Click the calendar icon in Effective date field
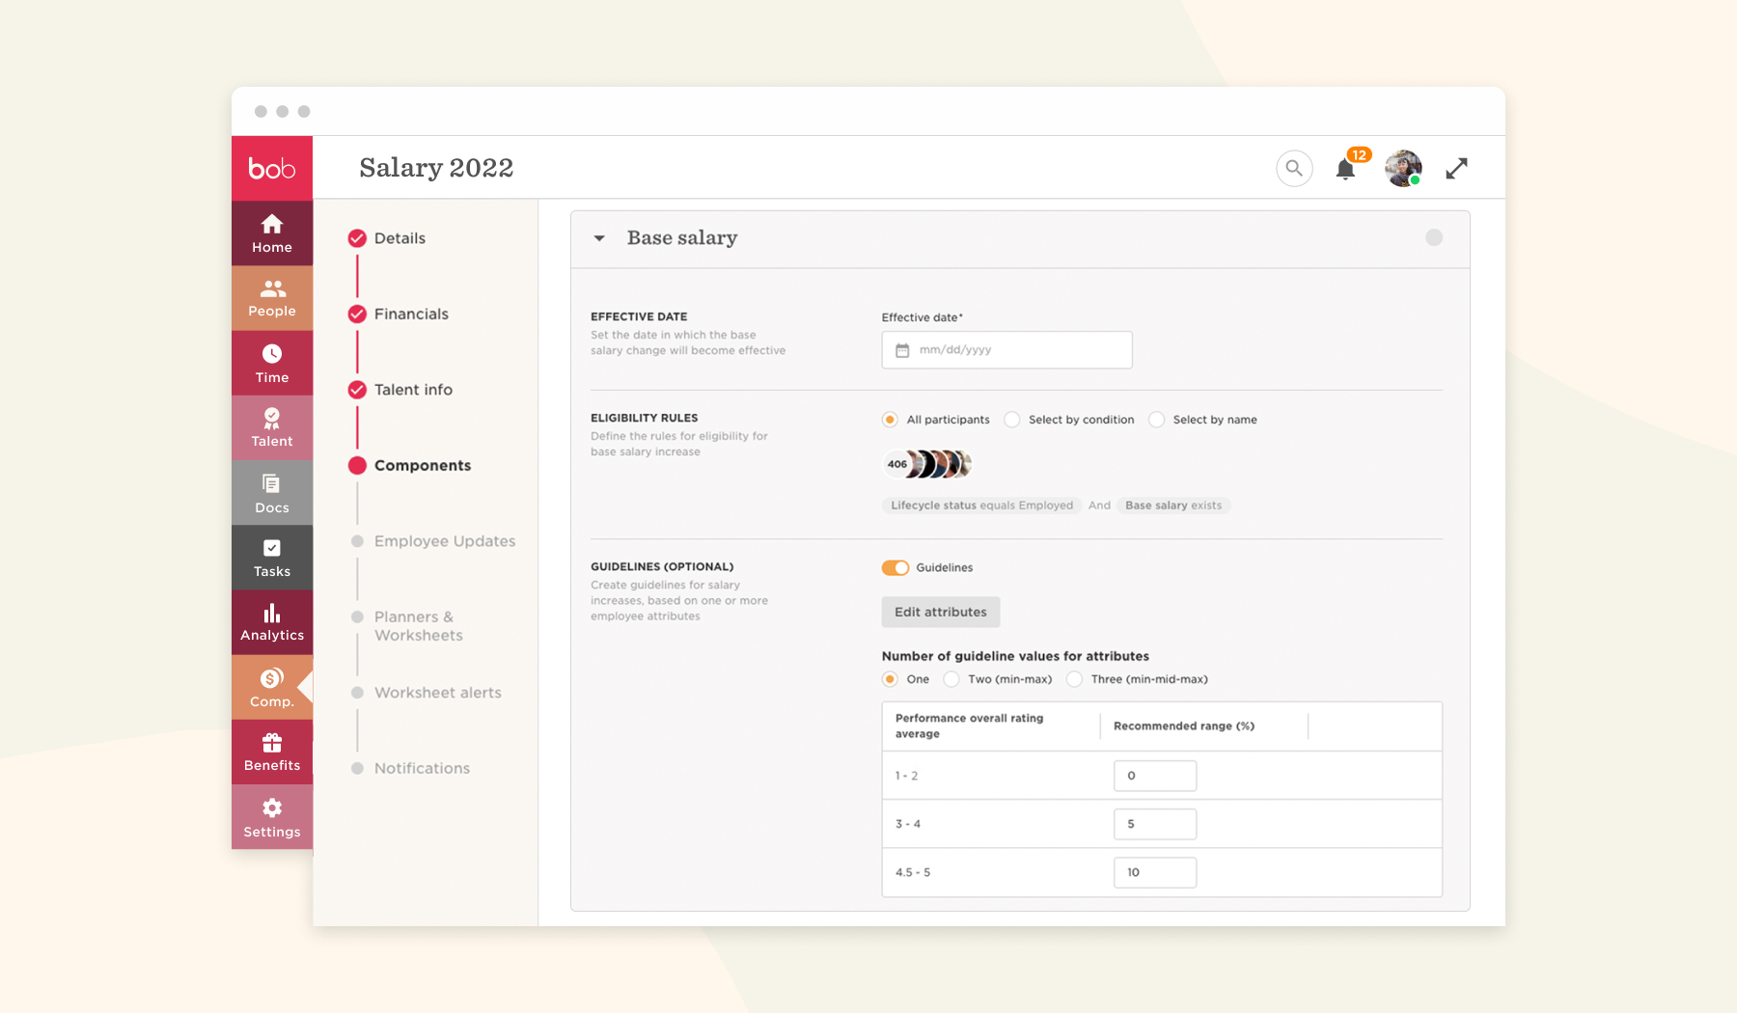1737x1013 pixels. pyautogui.click(x=902, y=350)
